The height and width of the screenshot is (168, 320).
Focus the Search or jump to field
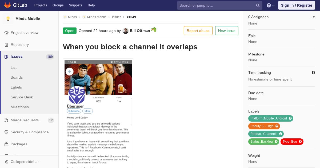(x=220, y=5)
